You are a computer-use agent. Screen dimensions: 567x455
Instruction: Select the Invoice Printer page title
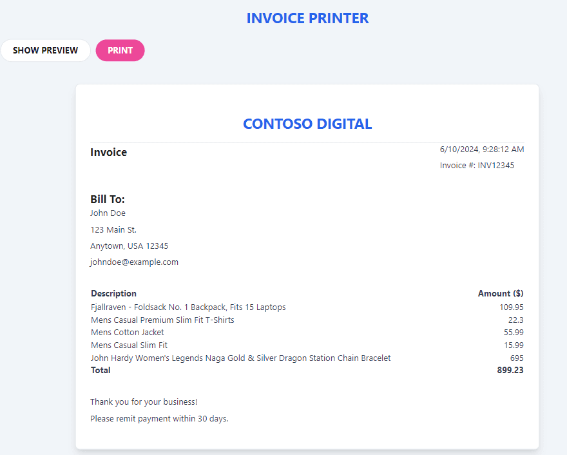307,19
